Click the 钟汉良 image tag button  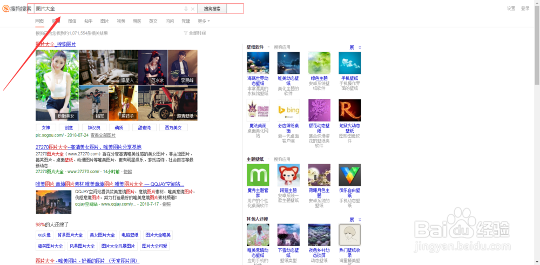coord(94,128)
